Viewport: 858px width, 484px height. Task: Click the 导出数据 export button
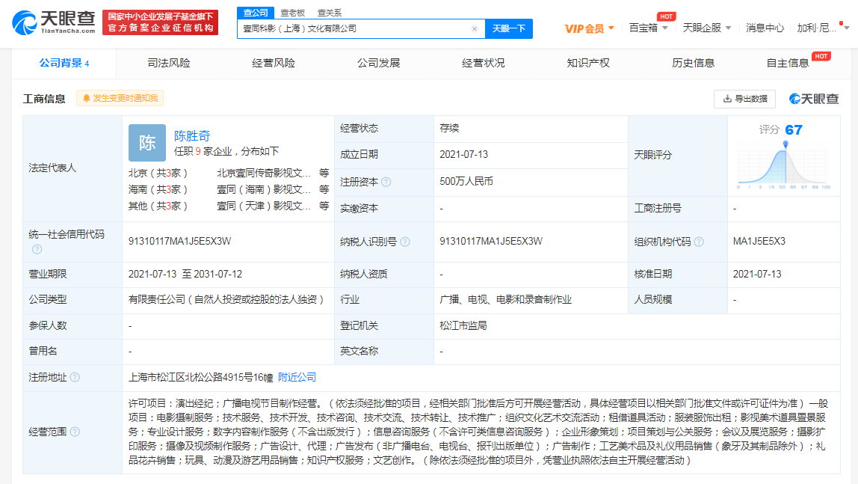pos(744,99)
